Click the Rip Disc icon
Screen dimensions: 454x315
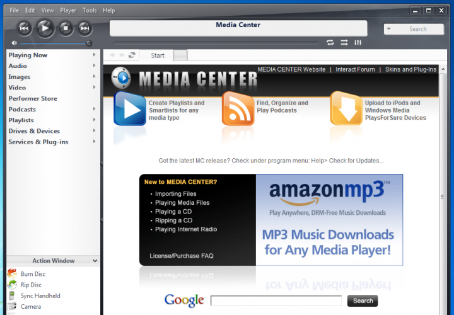pos(12,285)
